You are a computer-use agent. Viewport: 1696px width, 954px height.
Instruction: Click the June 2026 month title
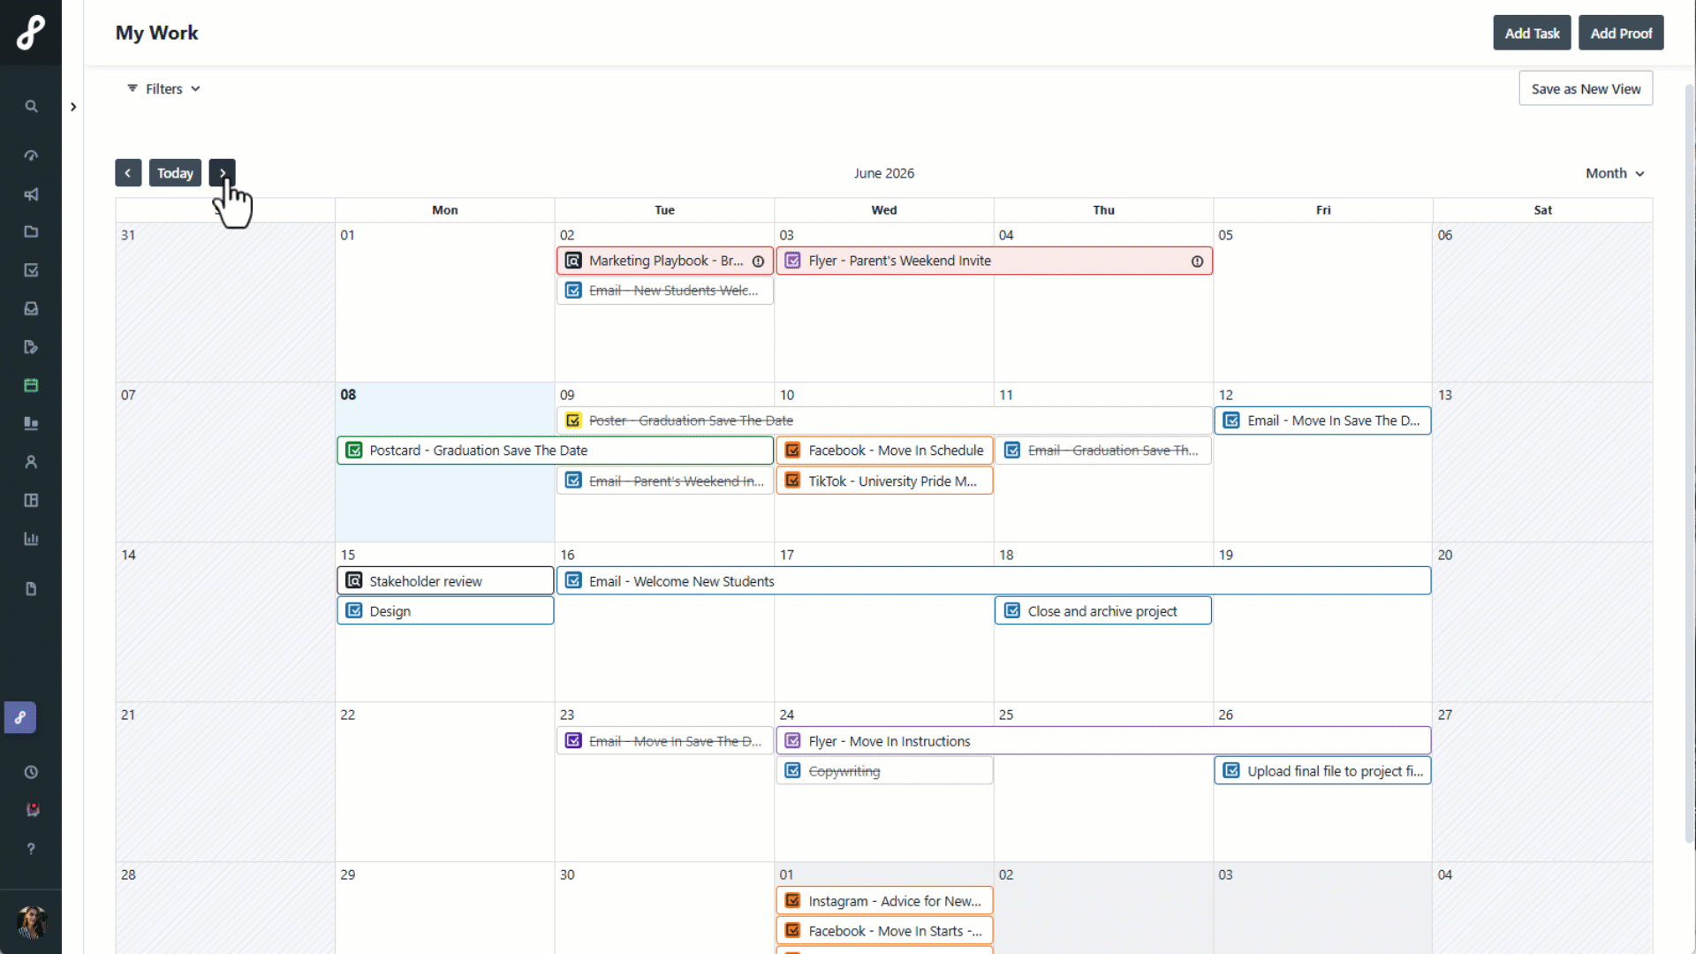coord(883,173)
